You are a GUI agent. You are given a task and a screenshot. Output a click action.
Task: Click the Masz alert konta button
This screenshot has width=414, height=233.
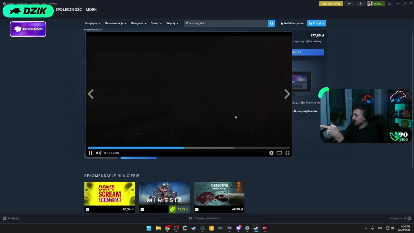click(x=331, y=4)
